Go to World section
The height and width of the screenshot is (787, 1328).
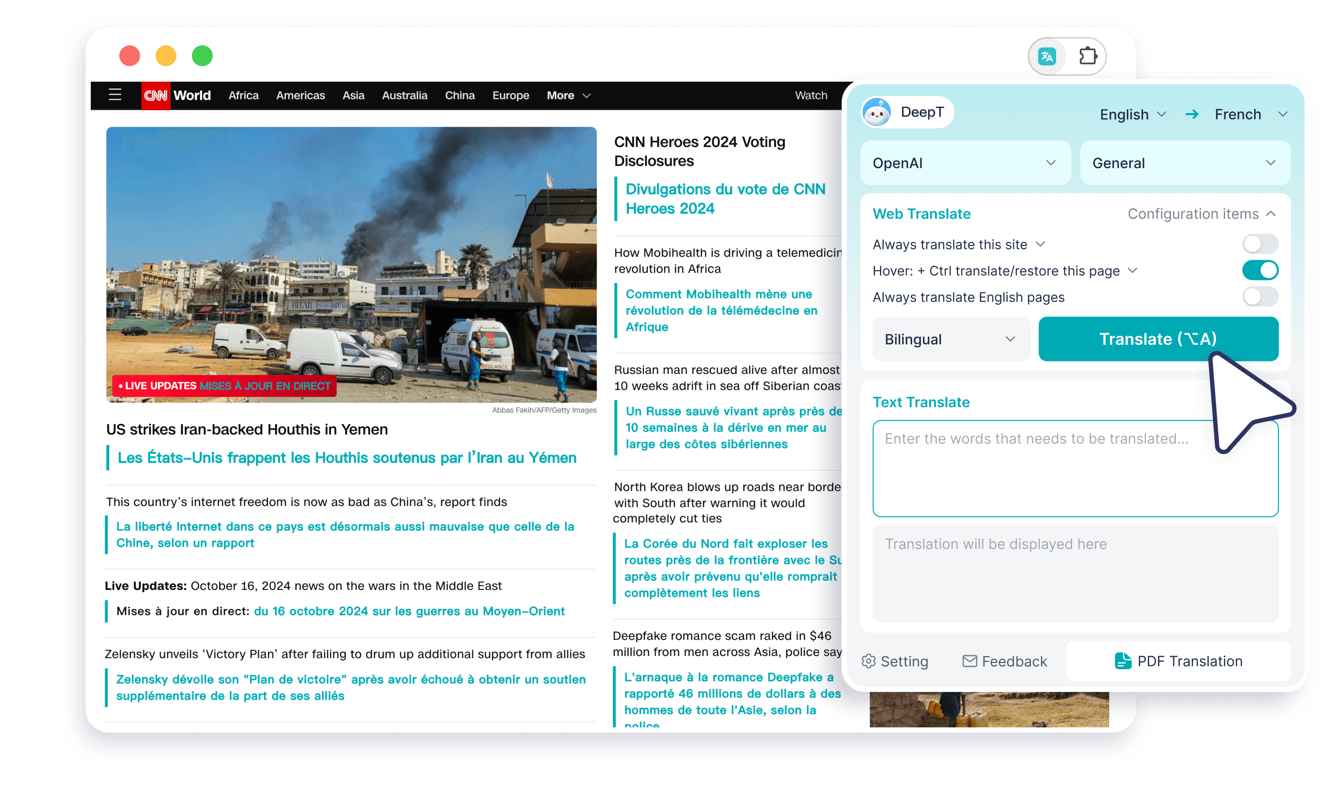click(x=192, y=96)
